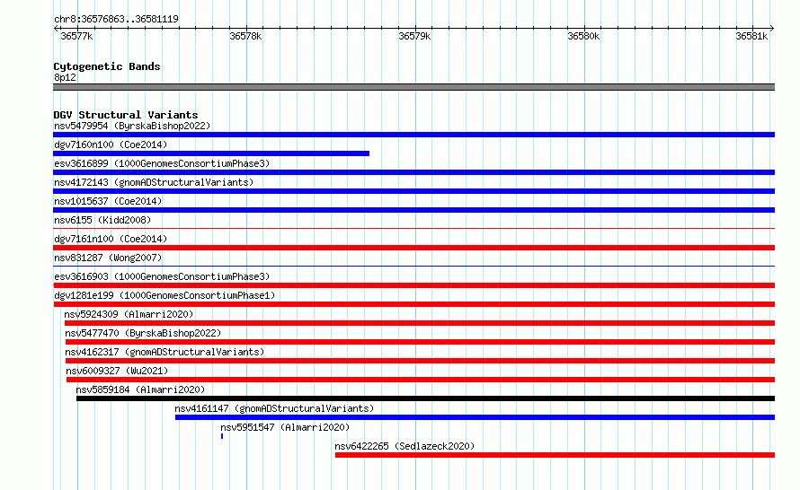800x490 pixels.
Task: Select the red bar beneath nsv4162317
Action: pos(420,361)
